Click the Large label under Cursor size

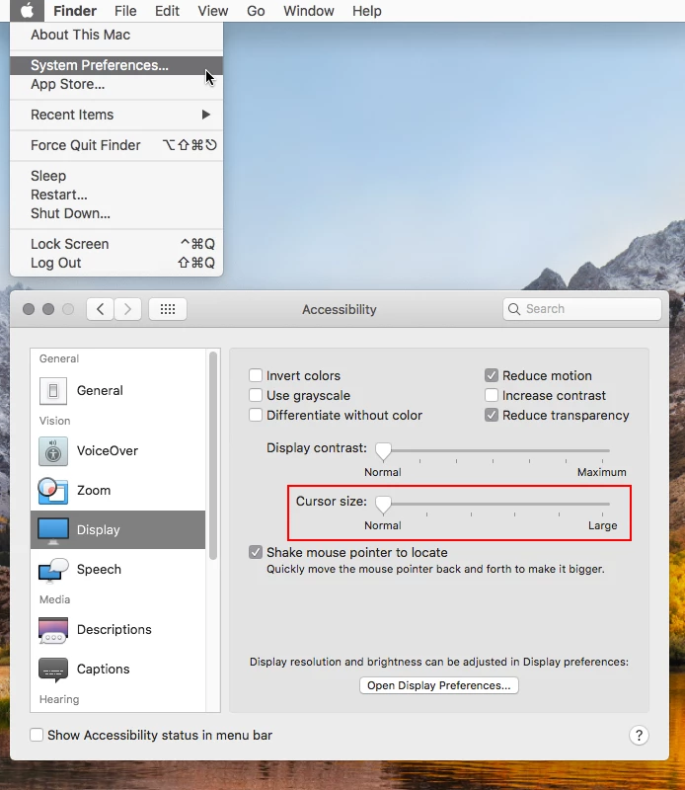point(602,525)
